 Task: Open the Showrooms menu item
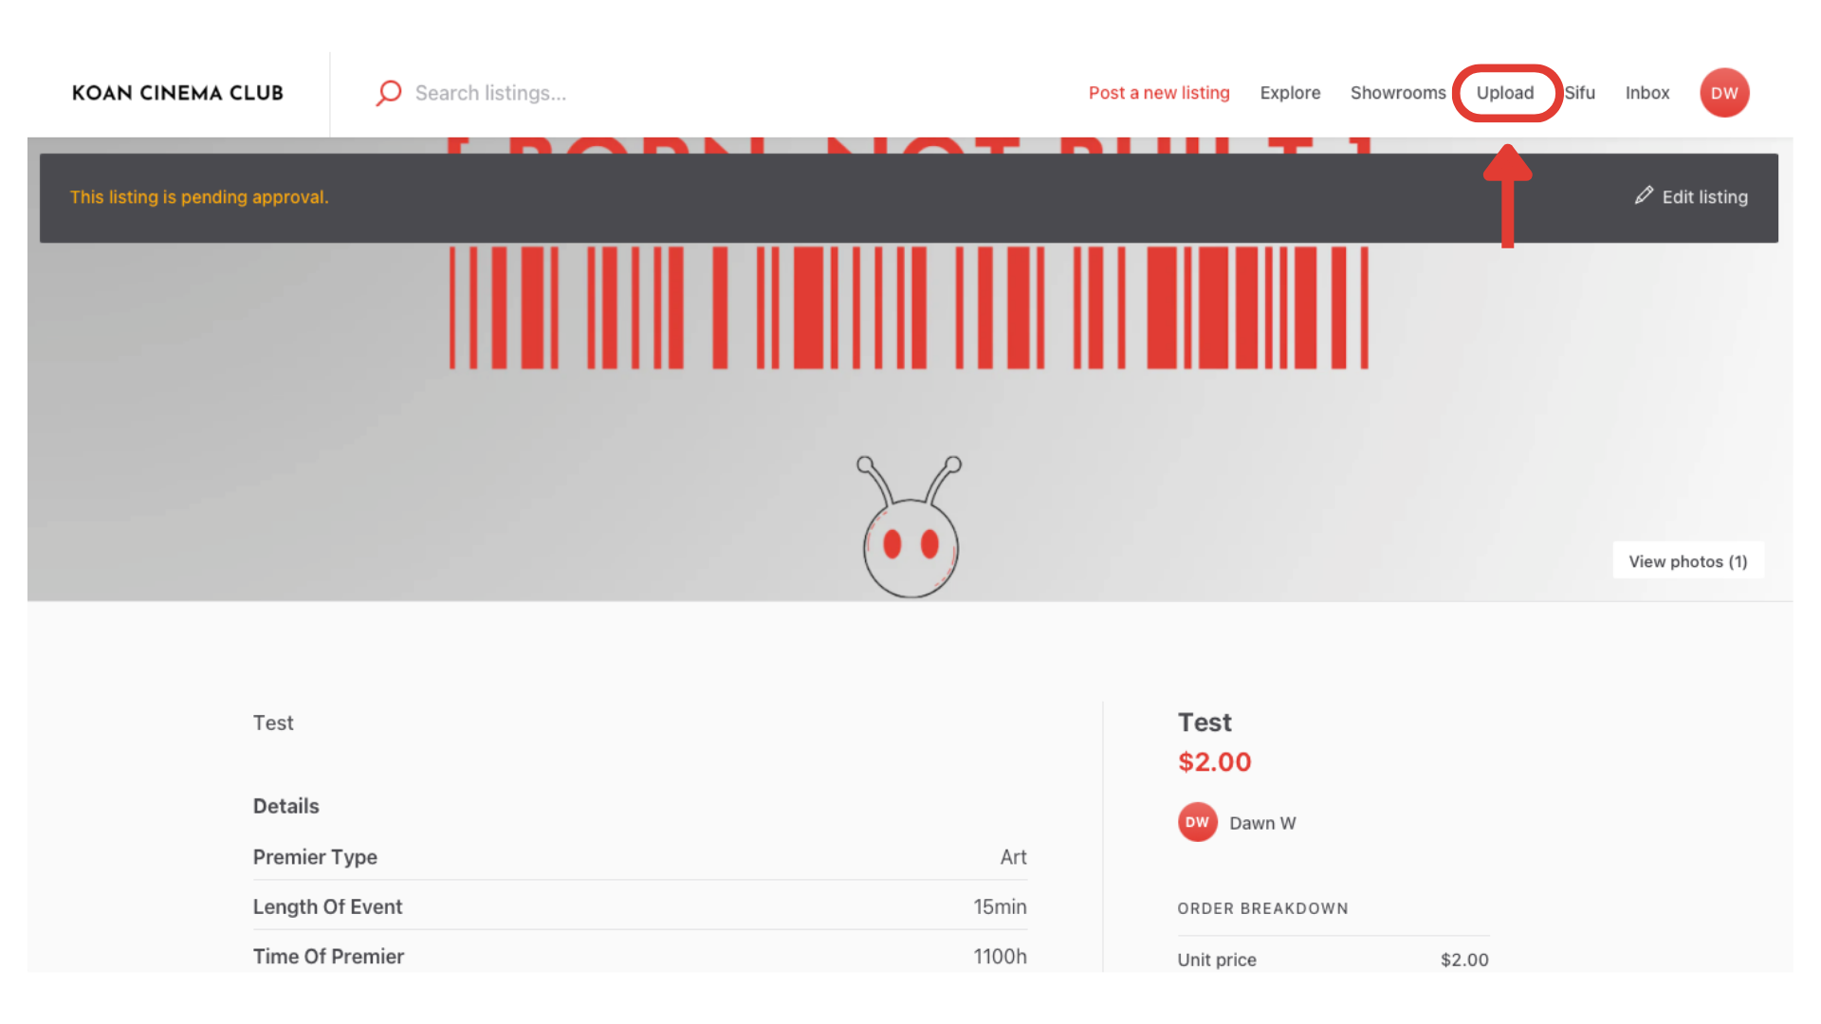(1397, 93)
